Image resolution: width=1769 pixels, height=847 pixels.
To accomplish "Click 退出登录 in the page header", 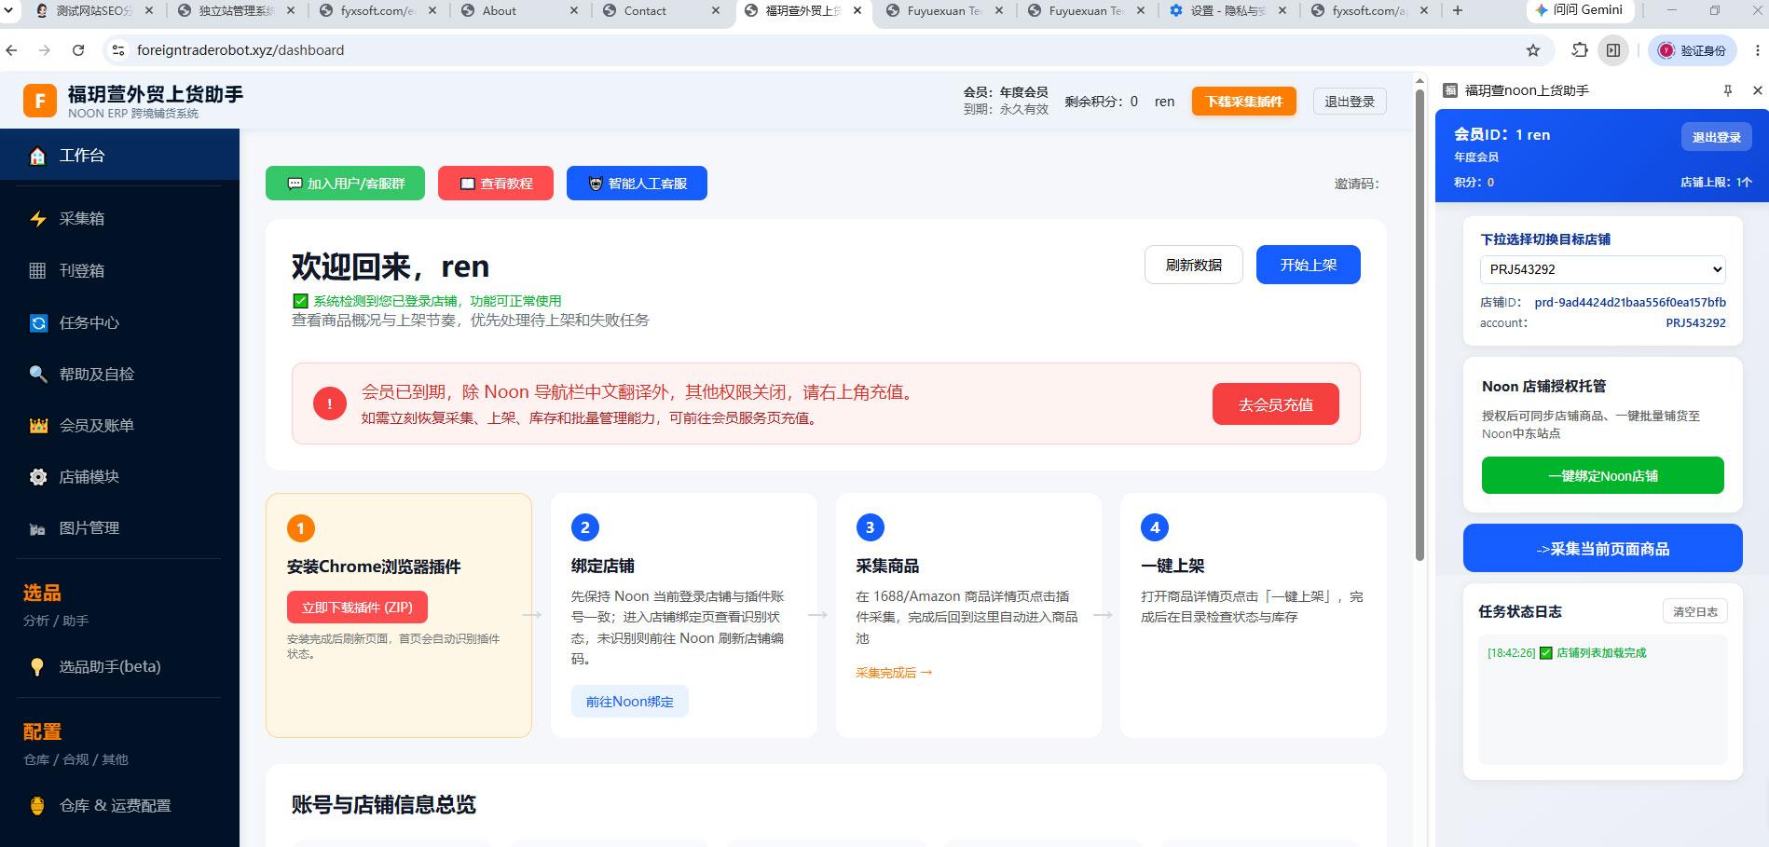I will click(x=1350, y=102).
